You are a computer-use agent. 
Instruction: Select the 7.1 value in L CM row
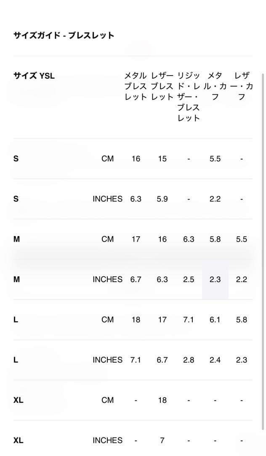click(189, 320)
